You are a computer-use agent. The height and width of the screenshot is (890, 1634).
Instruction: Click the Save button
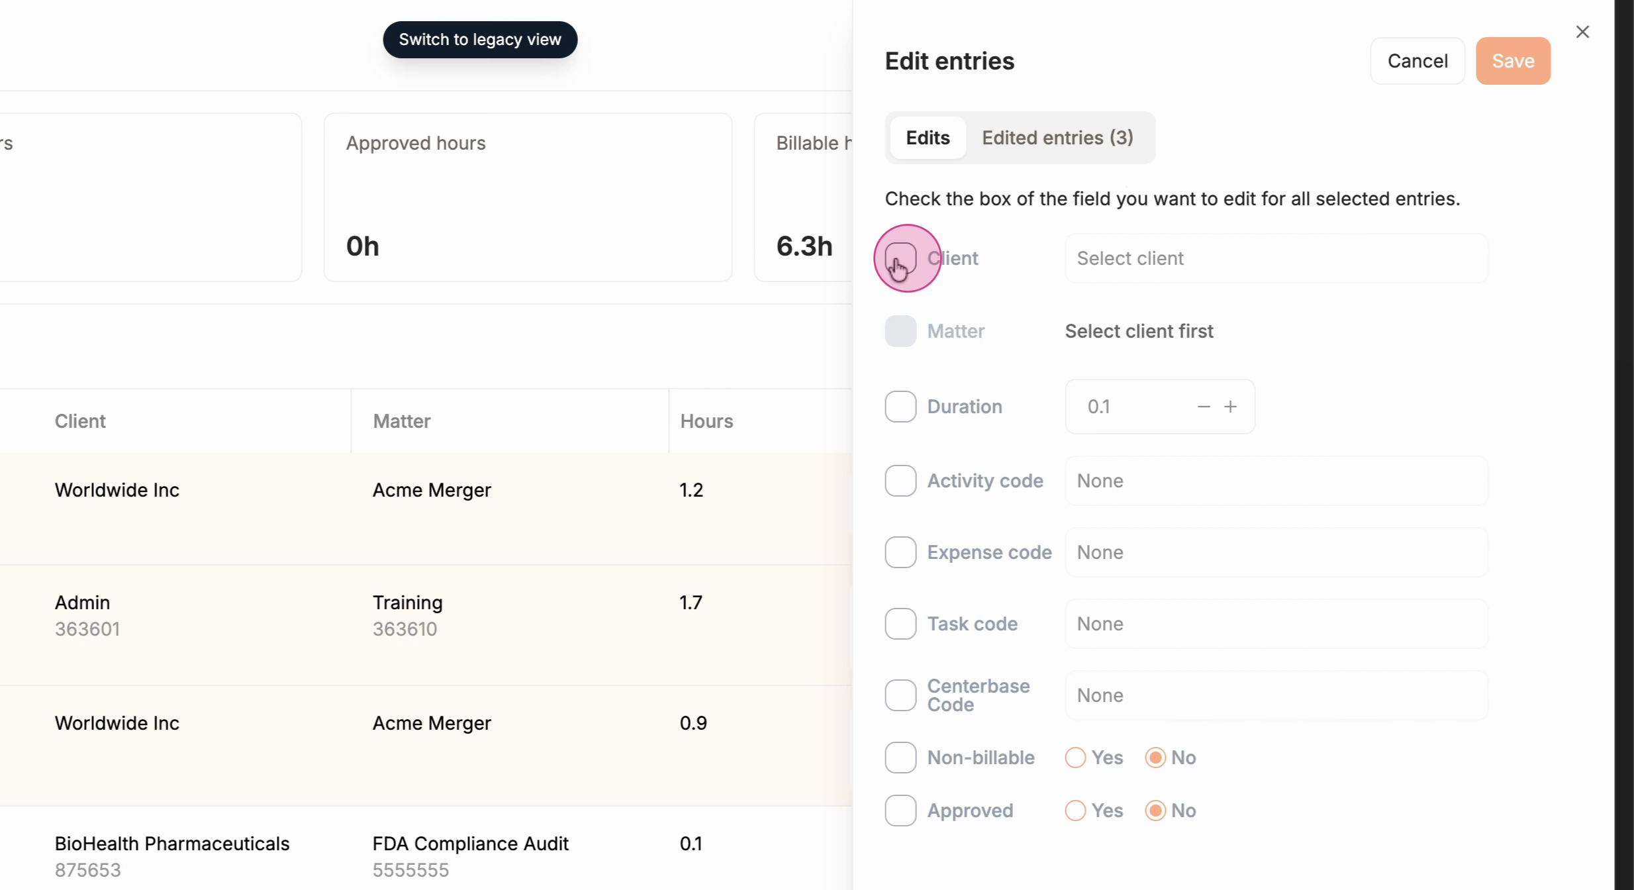[1513, 61]
